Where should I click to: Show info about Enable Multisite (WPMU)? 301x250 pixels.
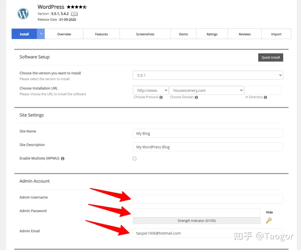click(x=63, y=158)
